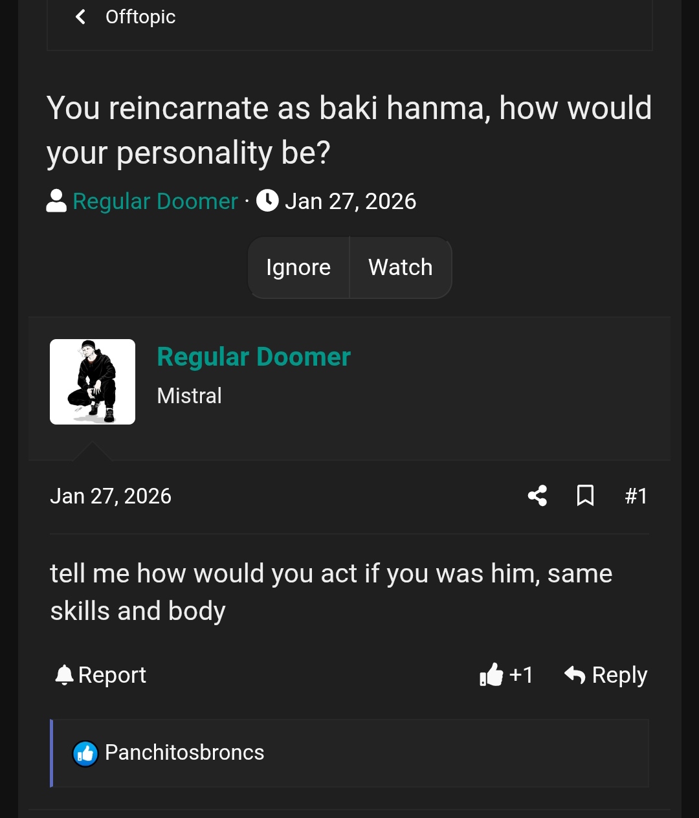699x818 pixels.
Task: Open the #1 post permalink
Action: (x=636, y=496)
